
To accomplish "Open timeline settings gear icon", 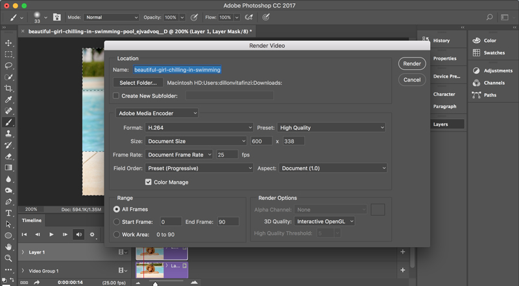I will tap(92, 234).
